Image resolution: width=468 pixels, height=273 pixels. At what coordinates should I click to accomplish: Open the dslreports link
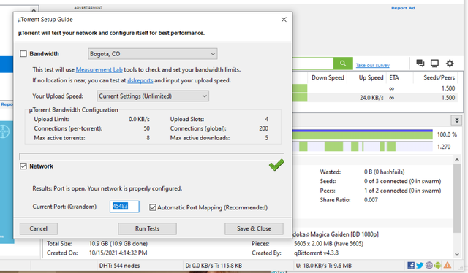coord(140,80)
